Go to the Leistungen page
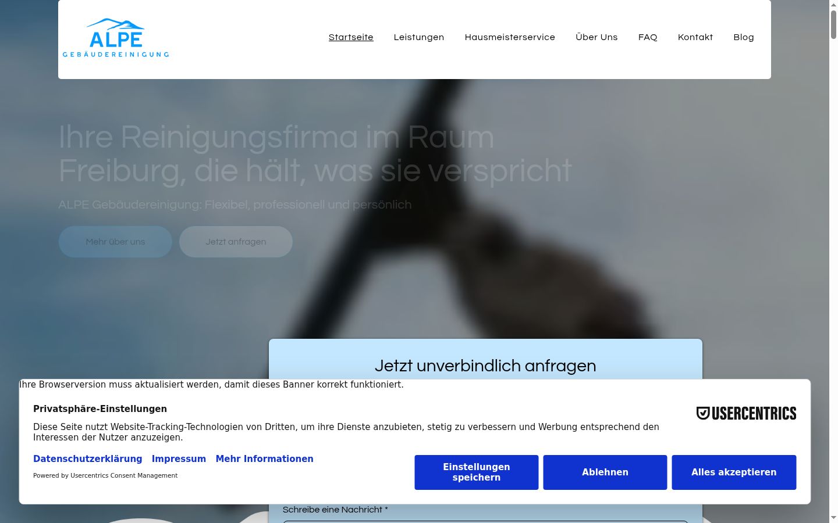838x523 pixels. tap(419, 37)
